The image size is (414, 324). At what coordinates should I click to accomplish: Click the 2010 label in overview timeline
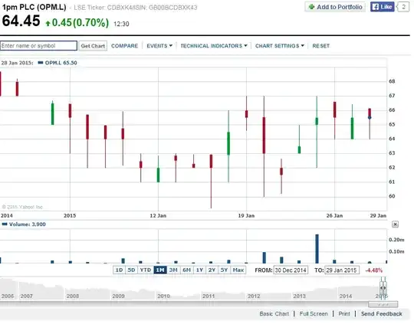163,296
